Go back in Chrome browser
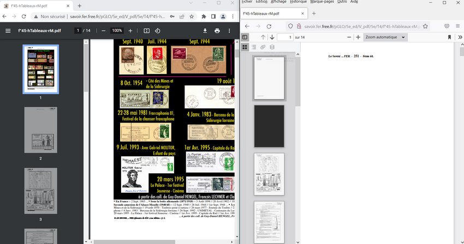The image size is (464, 244). pyautogui.click(x=4, y=16)
